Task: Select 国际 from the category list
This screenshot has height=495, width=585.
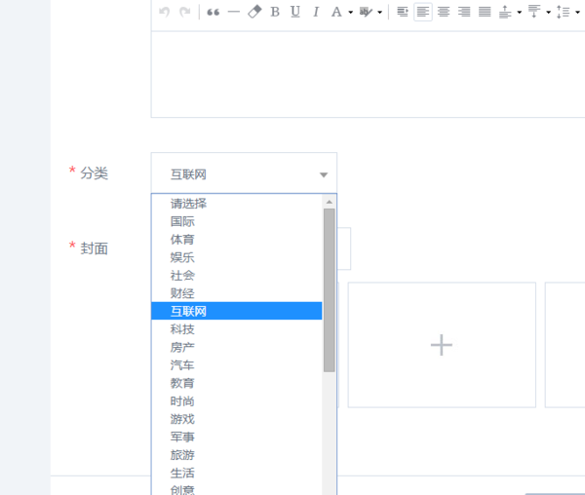Action: click(x=237, y=221)
